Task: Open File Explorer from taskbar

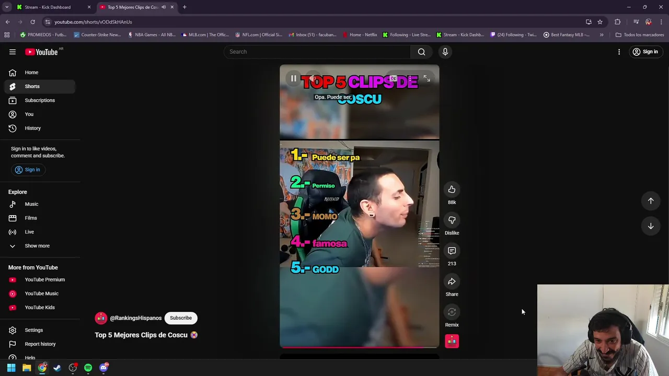Action: click(x=27, y=368)
